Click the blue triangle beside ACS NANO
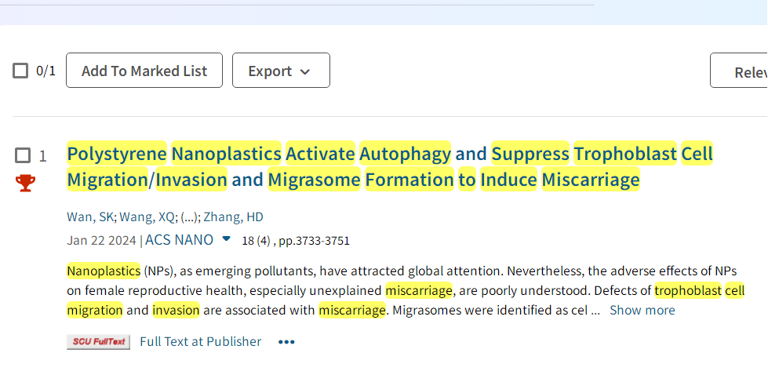Screen dimensions: 768x371 [x=226, y=239]
